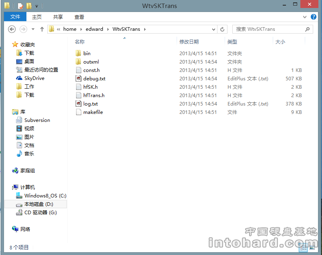Click the search magnifier icon
Screen dimensions: 322x255
(x=308, y=29)
